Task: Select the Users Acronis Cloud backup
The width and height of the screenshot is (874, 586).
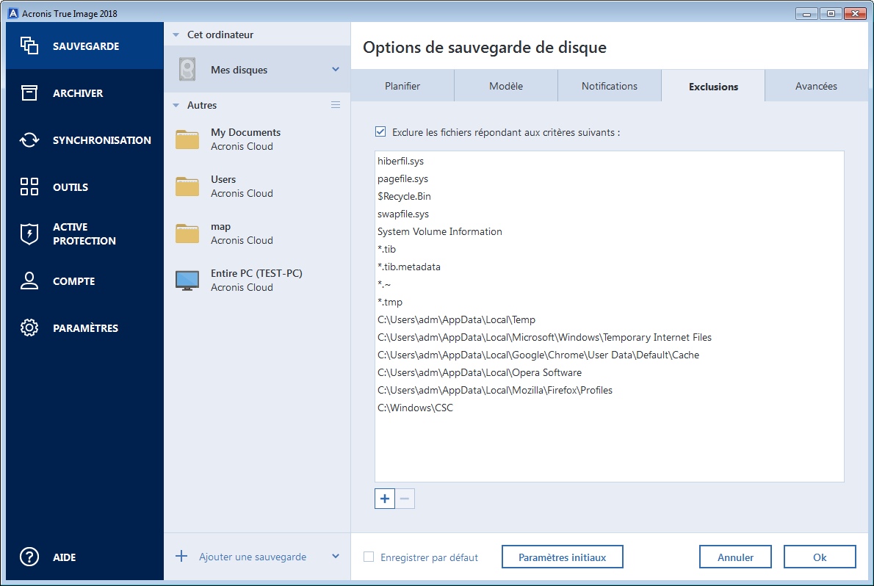Action: [x=257, y=187]
